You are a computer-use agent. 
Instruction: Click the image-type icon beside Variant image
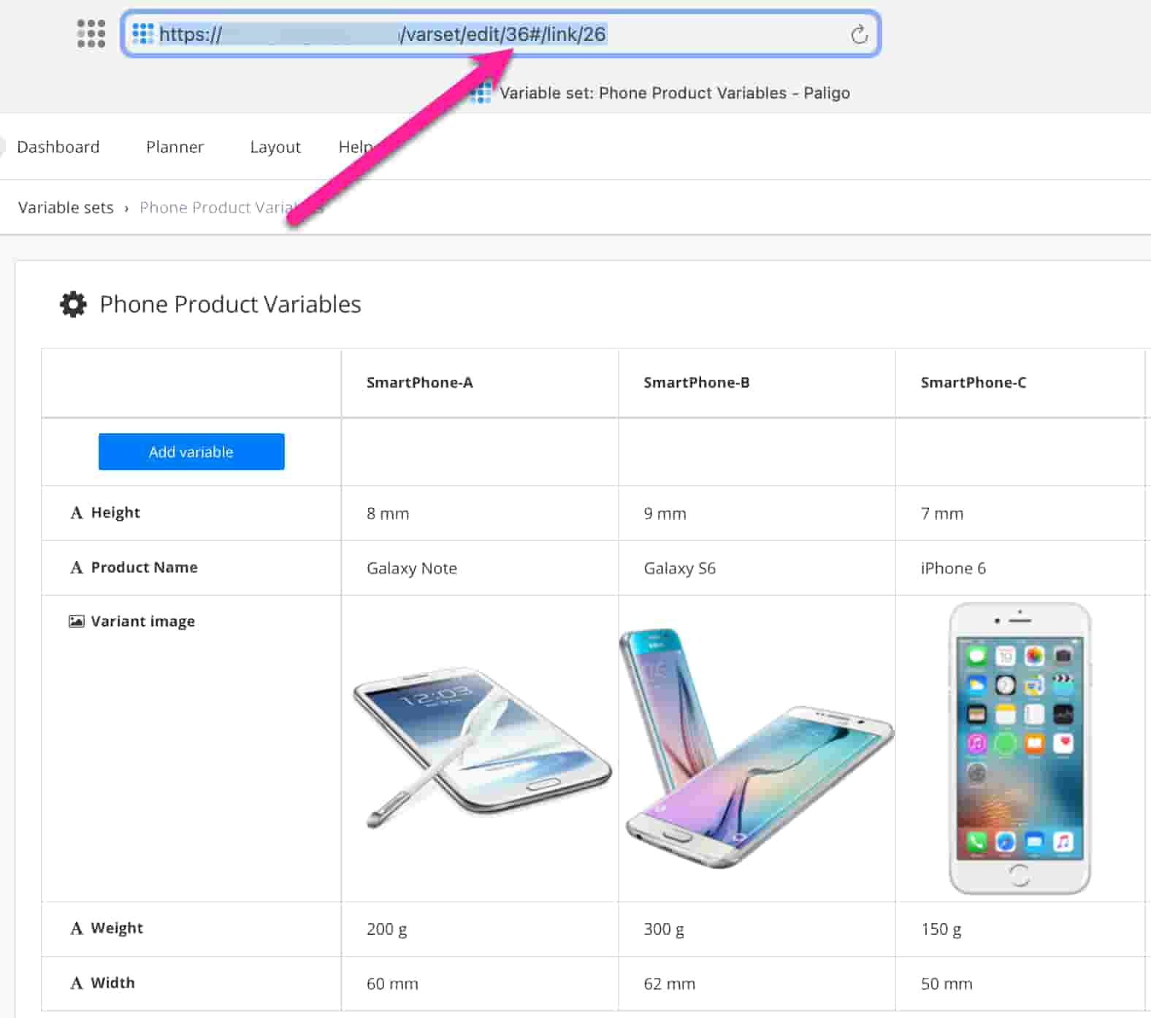tap(77, 621)
